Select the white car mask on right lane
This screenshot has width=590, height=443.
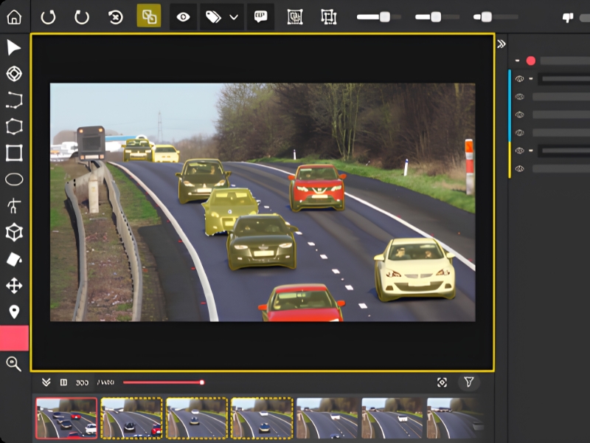414,269
